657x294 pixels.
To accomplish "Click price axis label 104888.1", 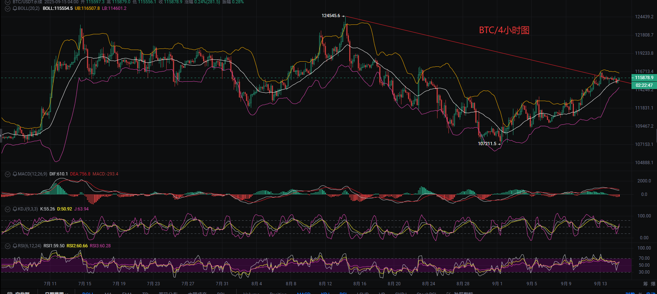I will coord(644,163).
